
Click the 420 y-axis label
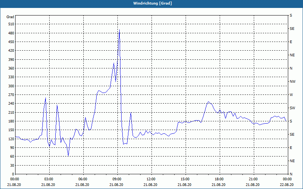tap(11, 51)
